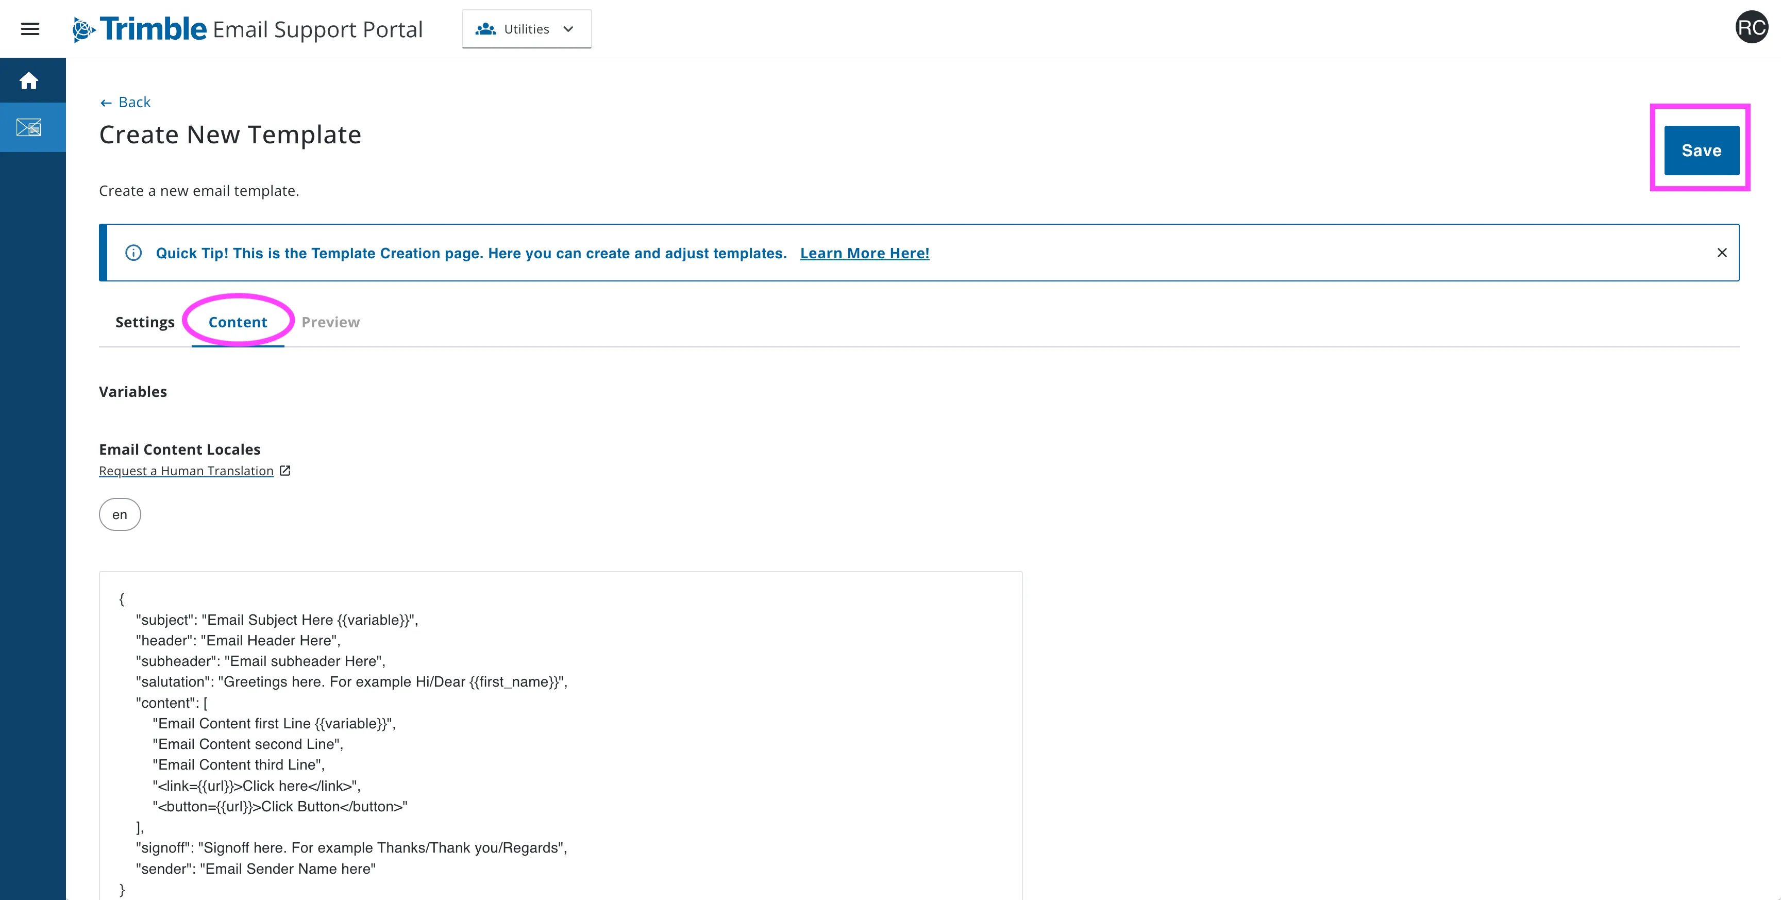1781x900 pixels.
Task: Click the Email Content Locales heading
Action: (x=180, y=449)
